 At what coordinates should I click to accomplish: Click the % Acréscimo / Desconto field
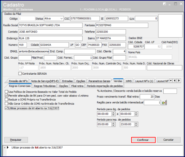pos(170,91)
